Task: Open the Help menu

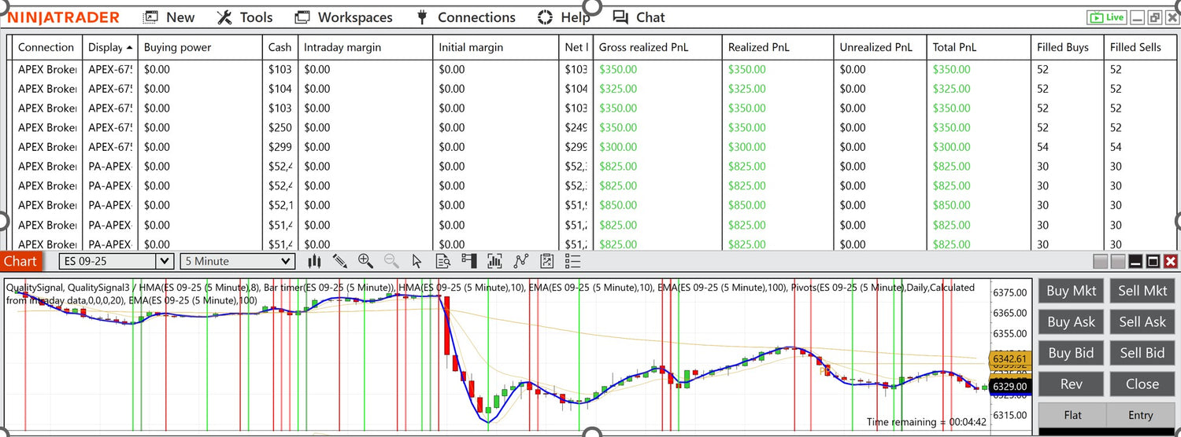Action: coord(563,17)
